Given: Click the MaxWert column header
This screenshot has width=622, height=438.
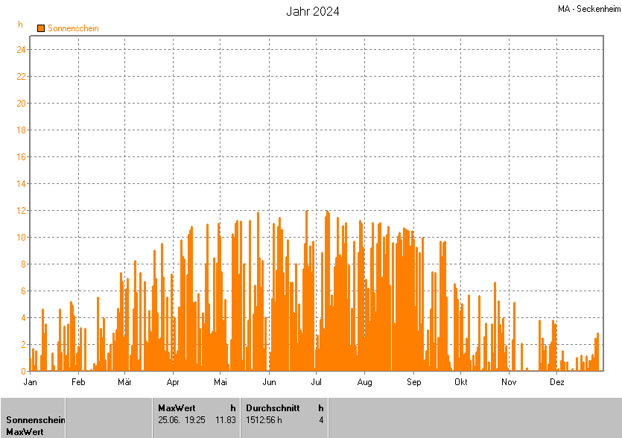Looking at the screenshot, I should tap(177, 407).
